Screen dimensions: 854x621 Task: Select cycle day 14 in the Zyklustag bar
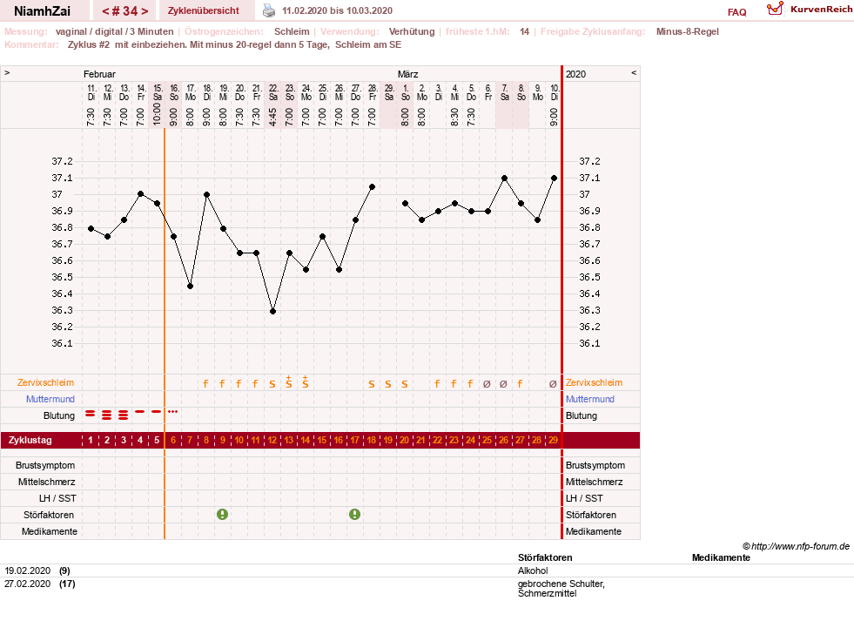306,440
